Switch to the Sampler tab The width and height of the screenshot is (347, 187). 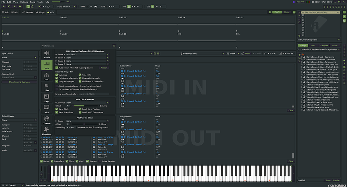[28, 12]
